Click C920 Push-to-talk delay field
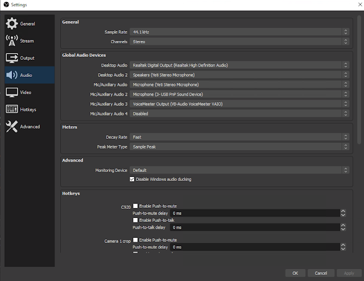Viewport: 364px width, 281px height. (x=255, y=228)
